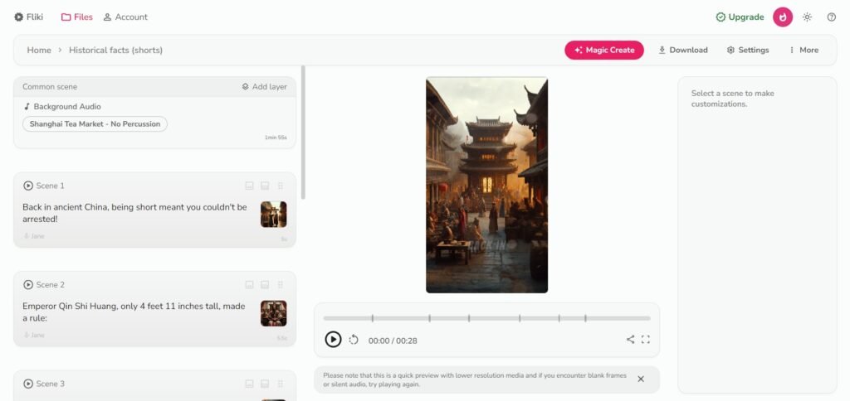Enter fullscreen preview mode
The height and width of the screenshot is (401, 850).
click(x=645, y=340)
